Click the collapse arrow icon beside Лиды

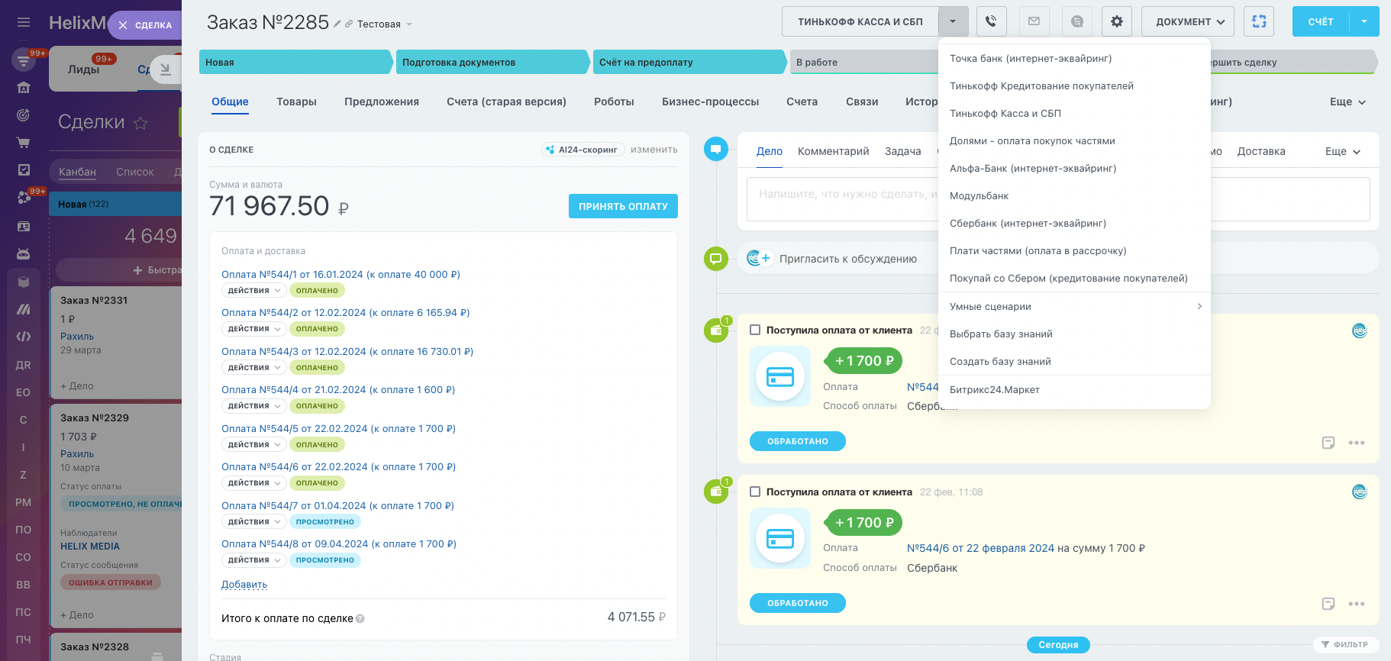165,69
